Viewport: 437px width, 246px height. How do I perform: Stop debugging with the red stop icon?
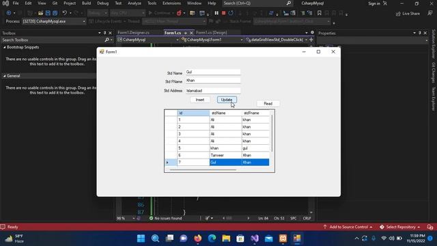pyautogui.click(x=223, y=13)
